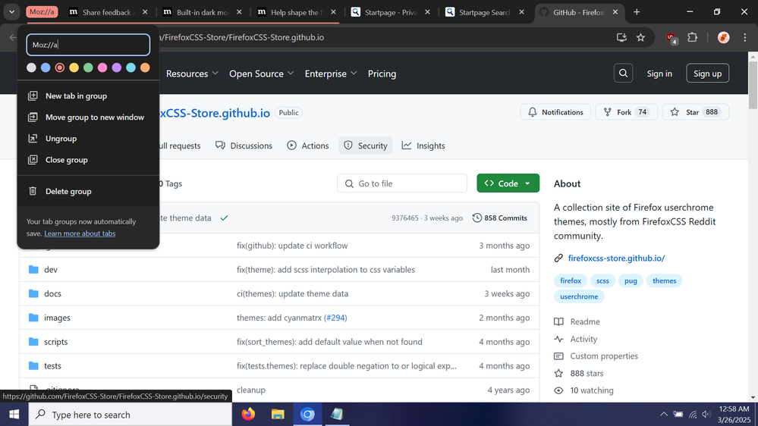Click the userchrome topic tag

tap(579, 296)
